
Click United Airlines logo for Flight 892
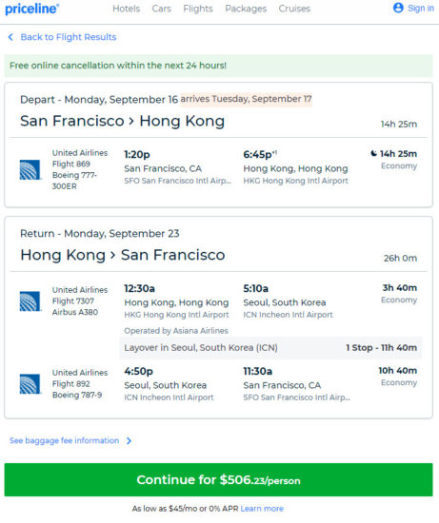30,384
